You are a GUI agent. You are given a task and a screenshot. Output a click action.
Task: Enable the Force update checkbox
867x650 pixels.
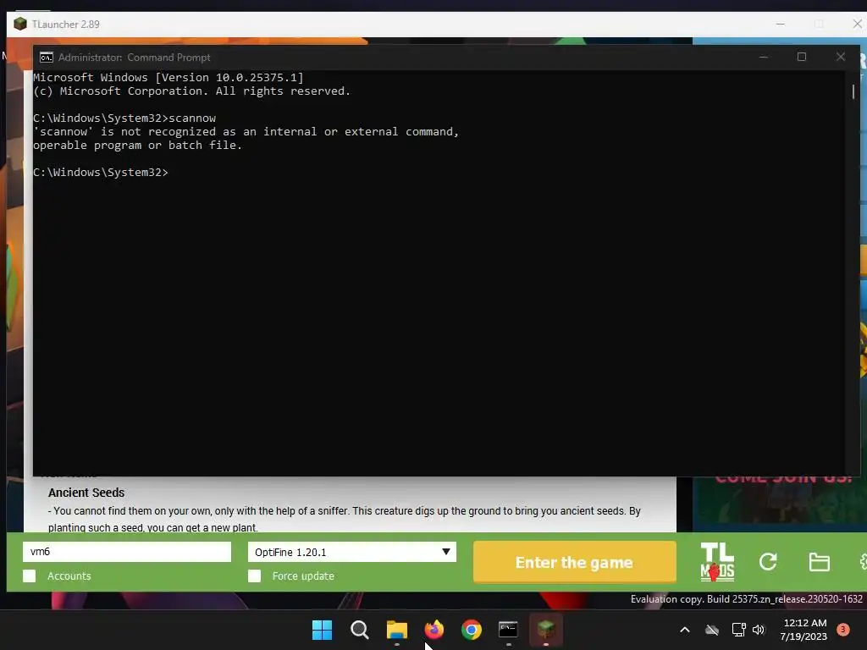coord(254,576)
